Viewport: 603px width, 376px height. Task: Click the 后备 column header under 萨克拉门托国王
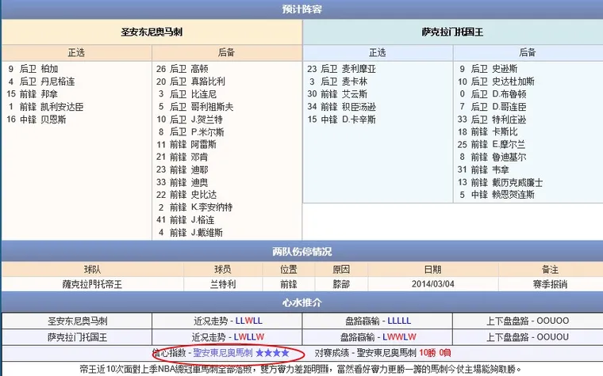(528, 52)
